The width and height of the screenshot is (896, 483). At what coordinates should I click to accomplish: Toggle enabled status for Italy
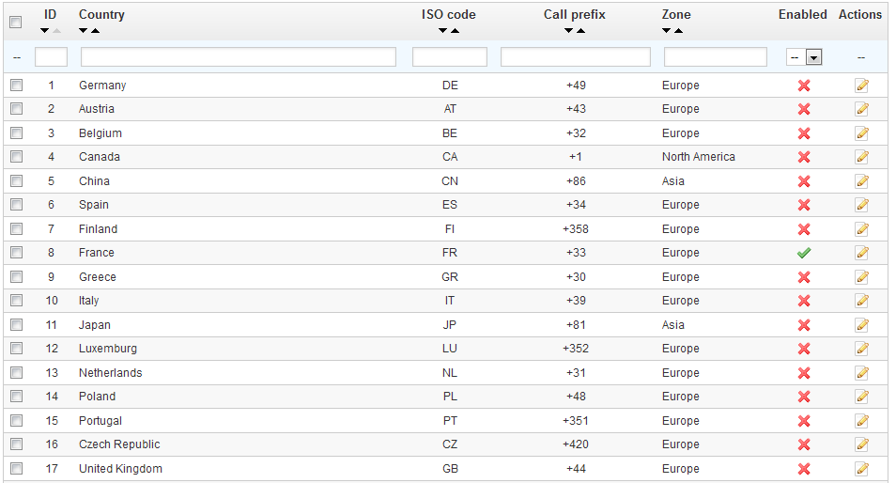[x=804, y=302]
